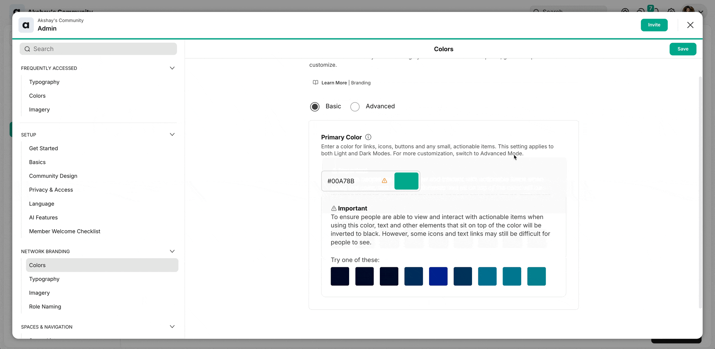Open the Primary Color info tooltip icon

368,137
